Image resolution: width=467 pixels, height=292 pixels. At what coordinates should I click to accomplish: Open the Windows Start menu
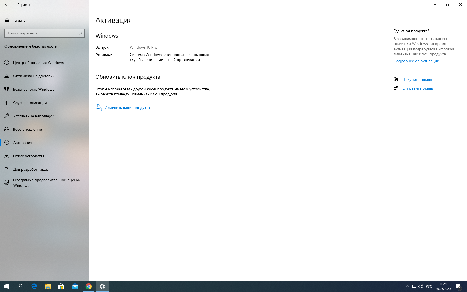click(7, 286)
